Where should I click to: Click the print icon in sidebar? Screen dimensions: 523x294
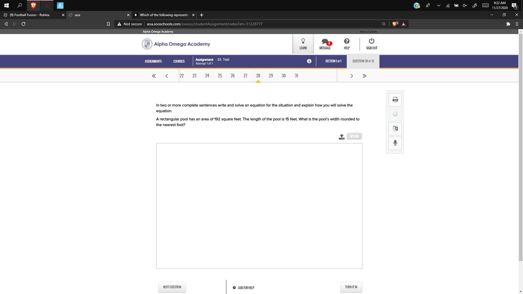[x=395, y=100]
